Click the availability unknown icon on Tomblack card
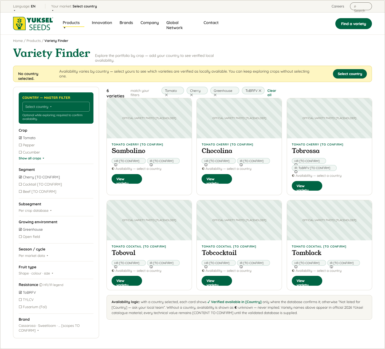This screenshot has height=349, width=385. point(293,271)
